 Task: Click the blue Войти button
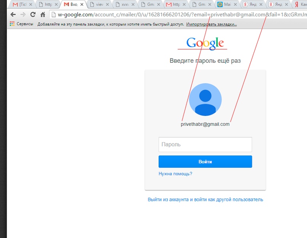pyautogui.click(x=205, y=162)
